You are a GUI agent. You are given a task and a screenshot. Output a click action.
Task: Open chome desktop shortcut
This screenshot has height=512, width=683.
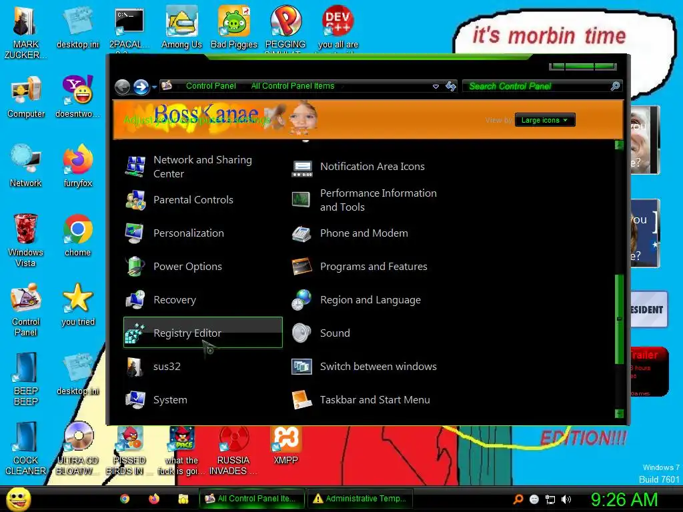pos(78,235)
